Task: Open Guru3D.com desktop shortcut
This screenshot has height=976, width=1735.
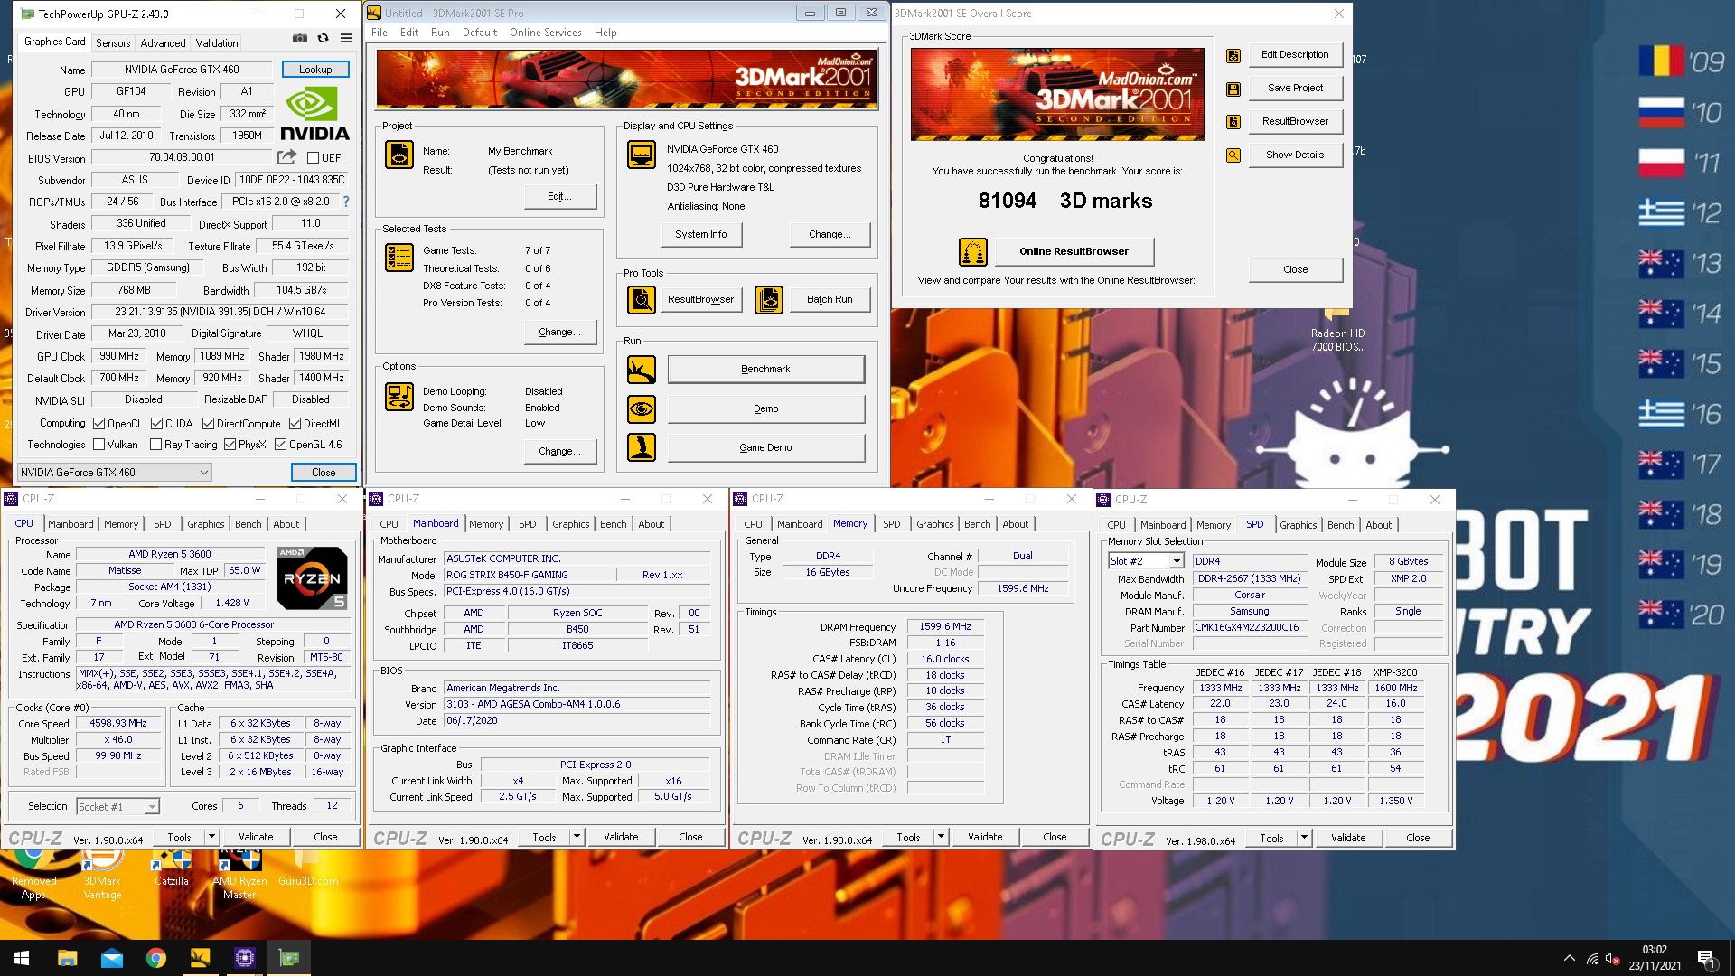Action: (308, 869)
